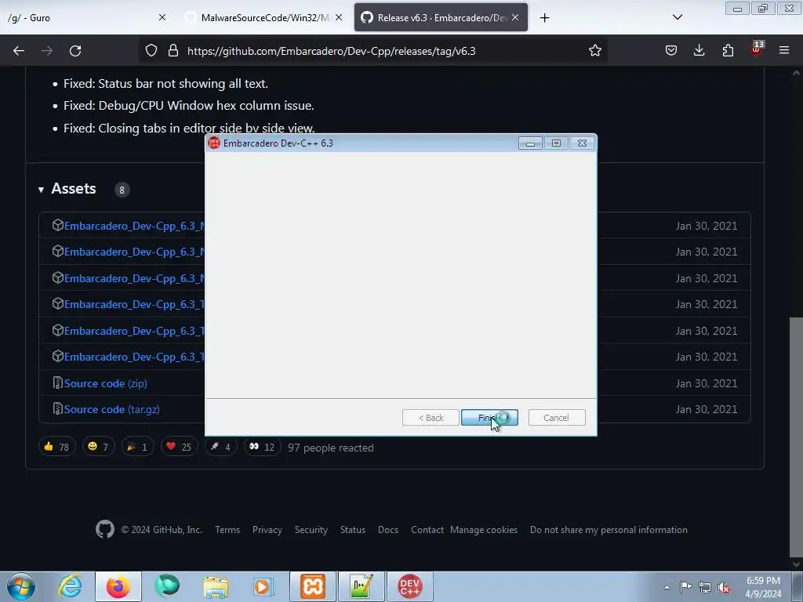Screen dimensions: 803x602
Task: Switch to Firefox in the taskbar
Action: tap(118, 586)
